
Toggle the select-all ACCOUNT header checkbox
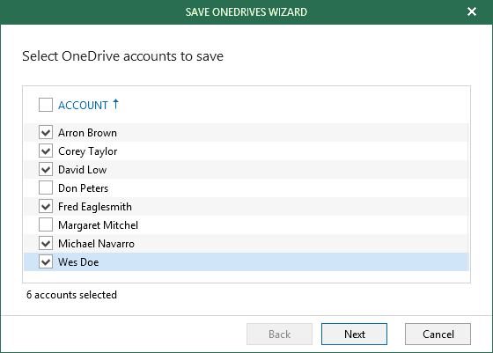point(46,105)
